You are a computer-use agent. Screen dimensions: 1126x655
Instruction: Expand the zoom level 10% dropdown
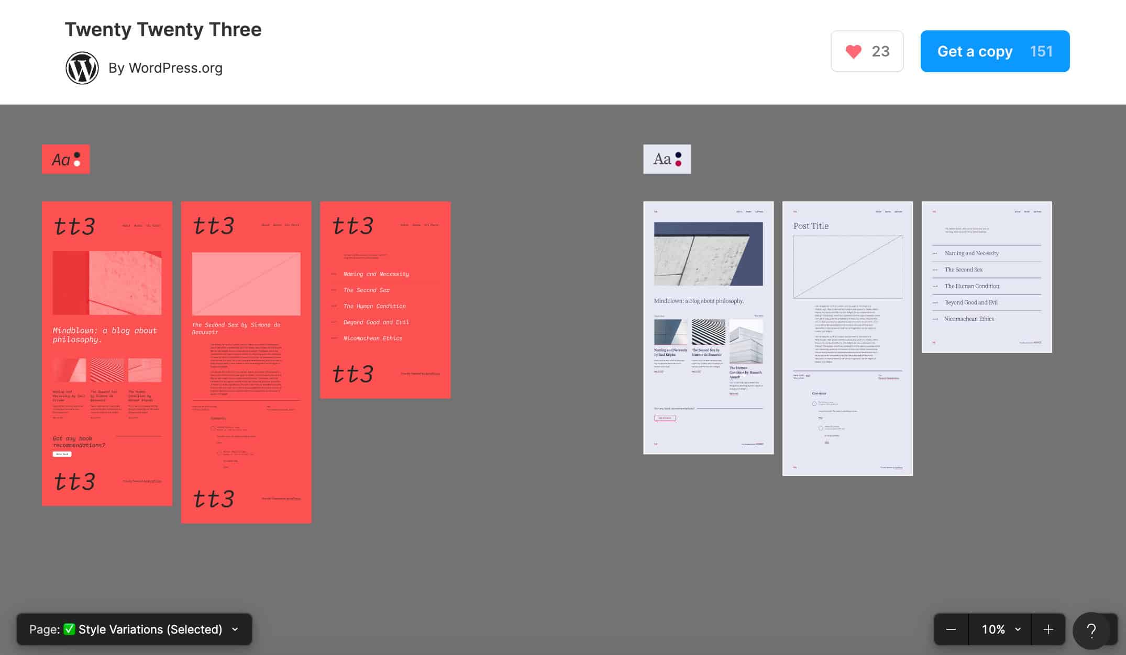1000,629
